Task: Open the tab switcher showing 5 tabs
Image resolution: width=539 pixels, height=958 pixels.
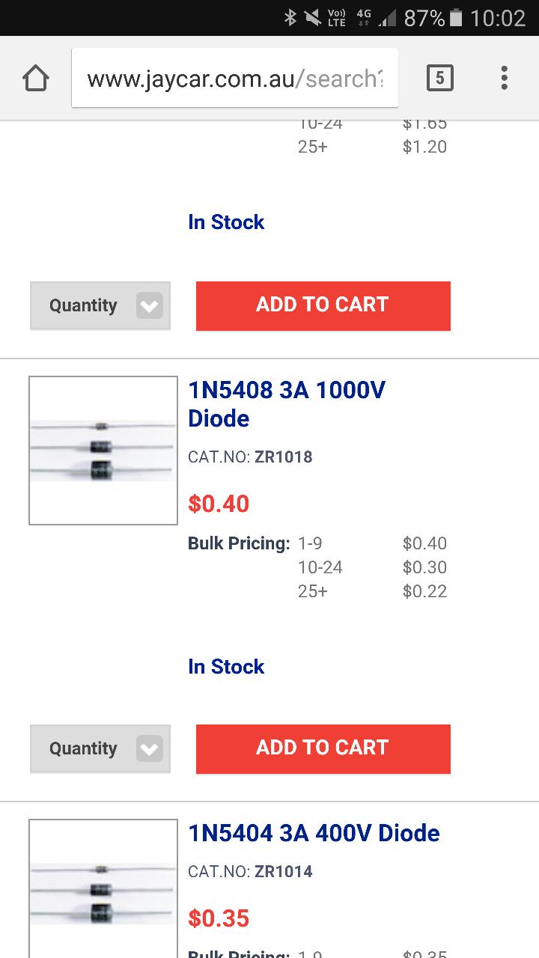Action: coord(439,78)
